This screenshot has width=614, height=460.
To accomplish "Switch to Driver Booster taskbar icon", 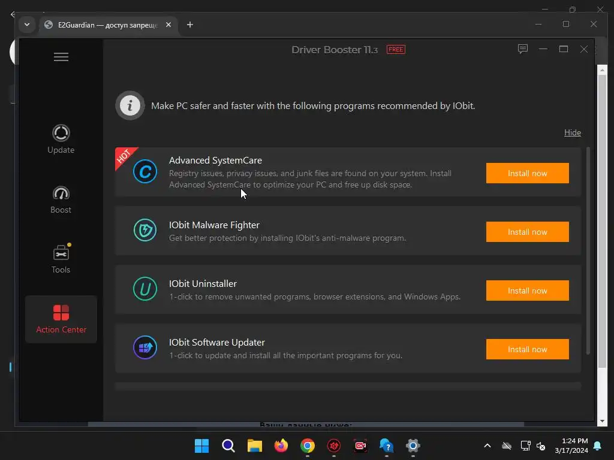I will (333, 446).
